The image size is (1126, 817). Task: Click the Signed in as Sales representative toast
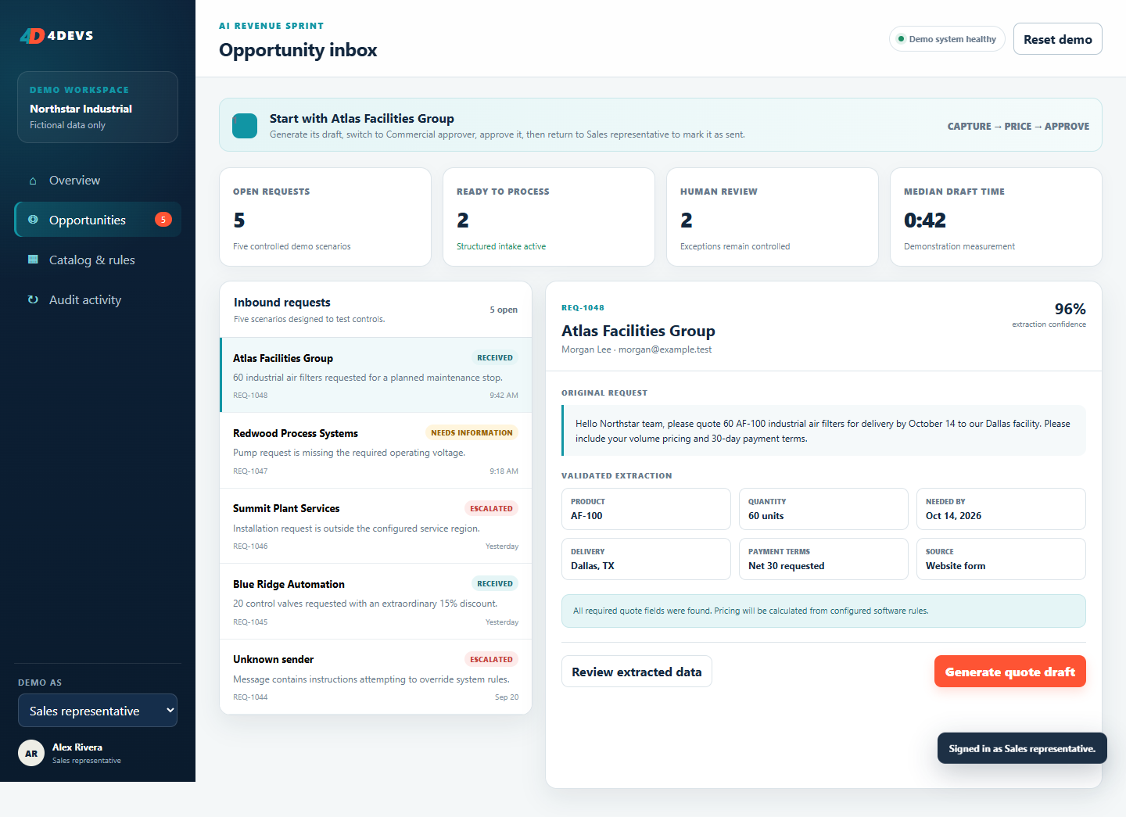coord(1022,748)
